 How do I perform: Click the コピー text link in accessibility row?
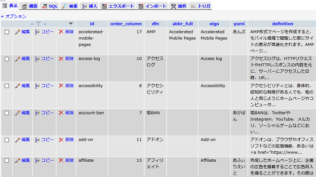point(47,86)
